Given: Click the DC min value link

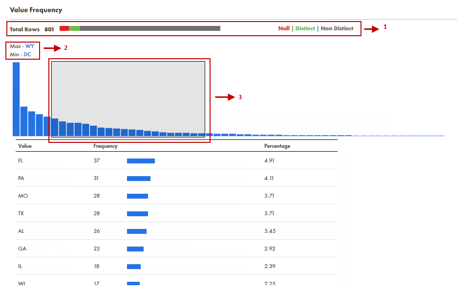Looking at the screenshot, I should coord(27,55).
